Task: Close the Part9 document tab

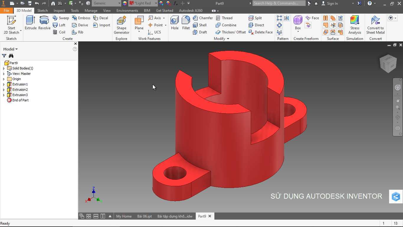Action: (210, 216)
